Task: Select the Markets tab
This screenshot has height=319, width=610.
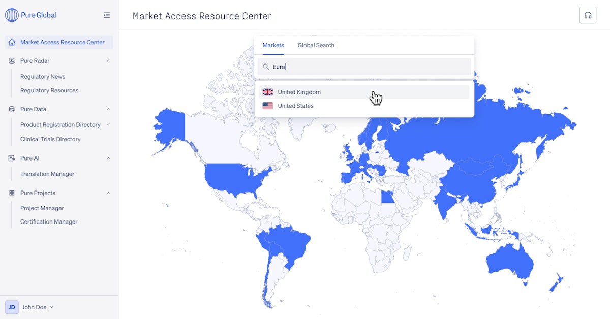Action: (273, 45)
